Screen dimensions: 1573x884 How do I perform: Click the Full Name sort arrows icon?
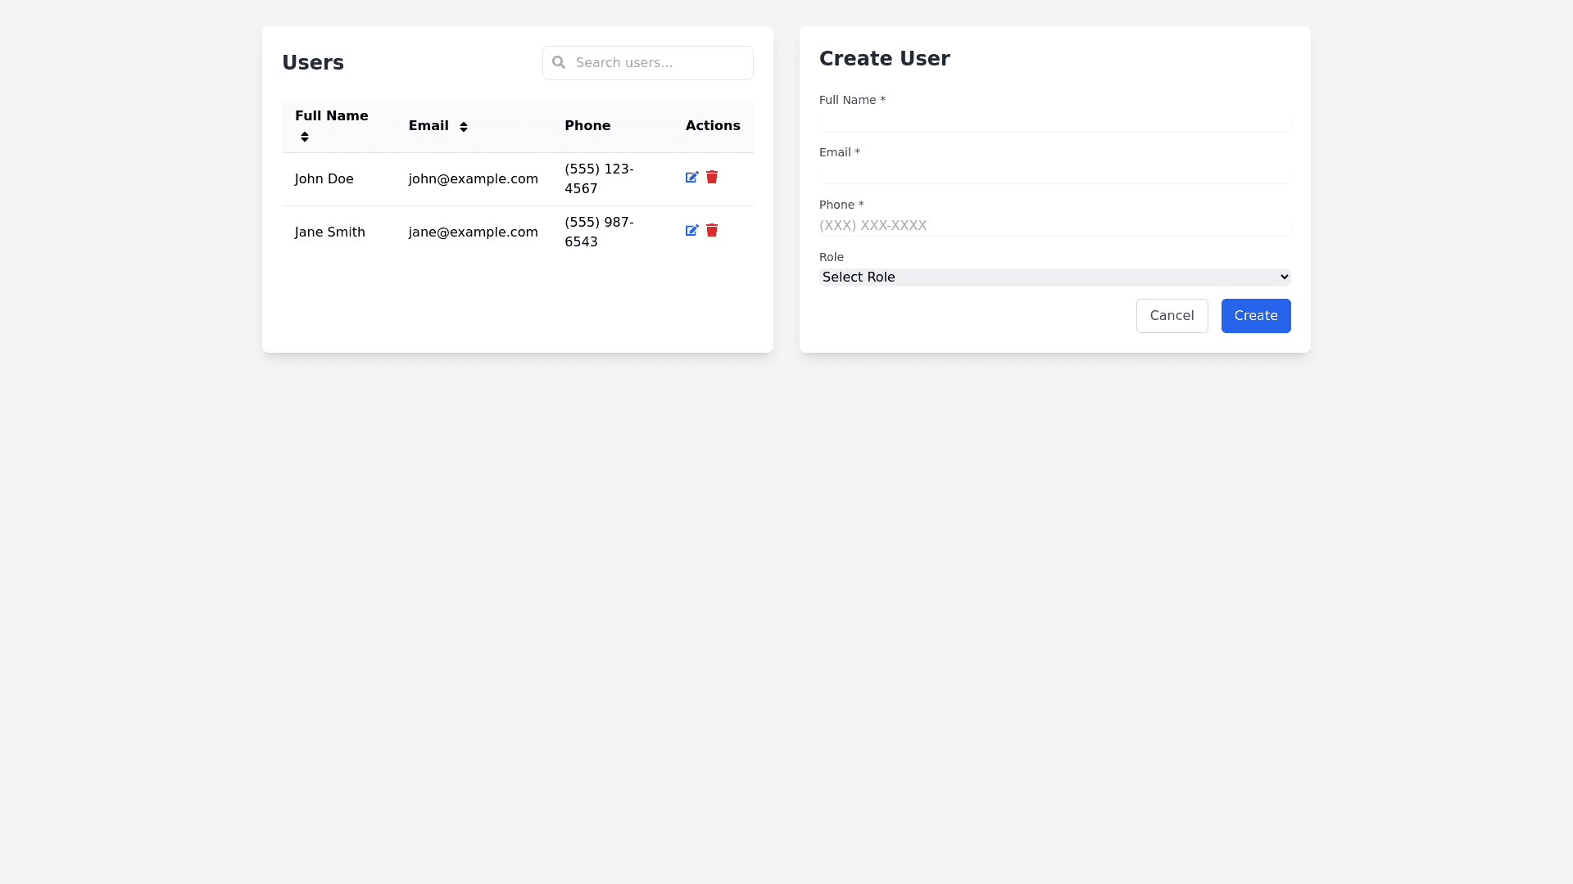pos(305,137)
